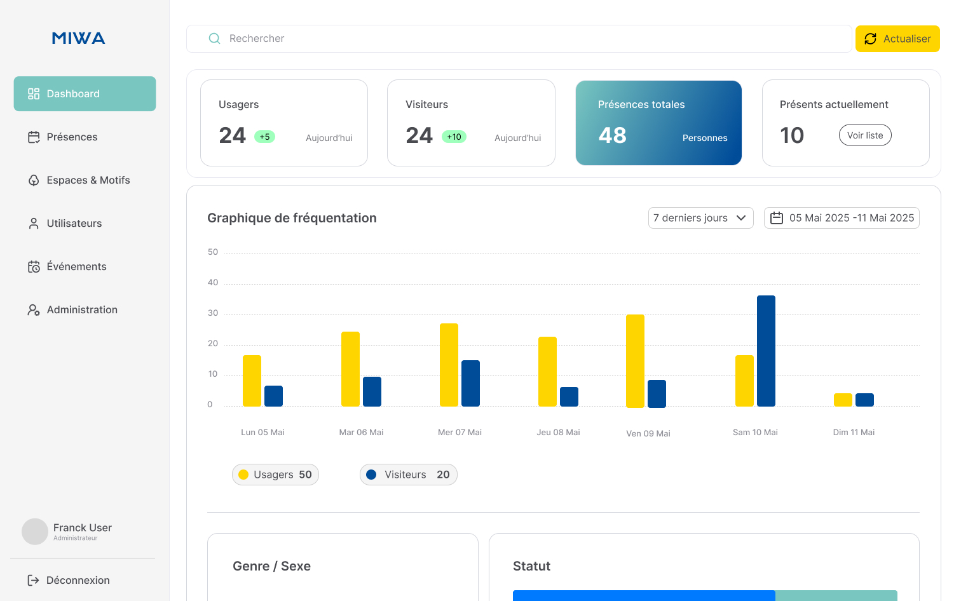Click the calendar icon in date range

pyautogui.click(x=777, y=218)
